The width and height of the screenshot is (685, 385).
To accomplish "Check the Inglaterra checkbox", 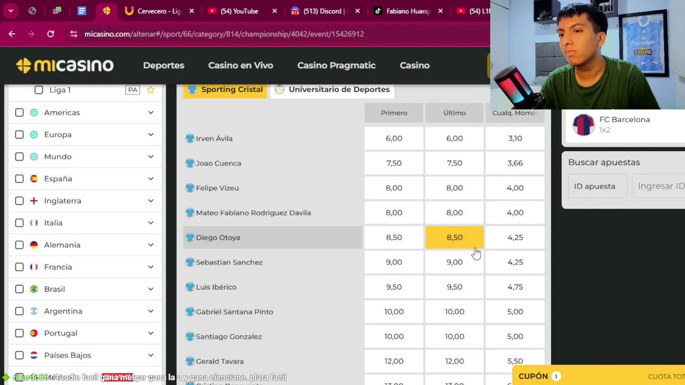I will [x=19, y=201].
